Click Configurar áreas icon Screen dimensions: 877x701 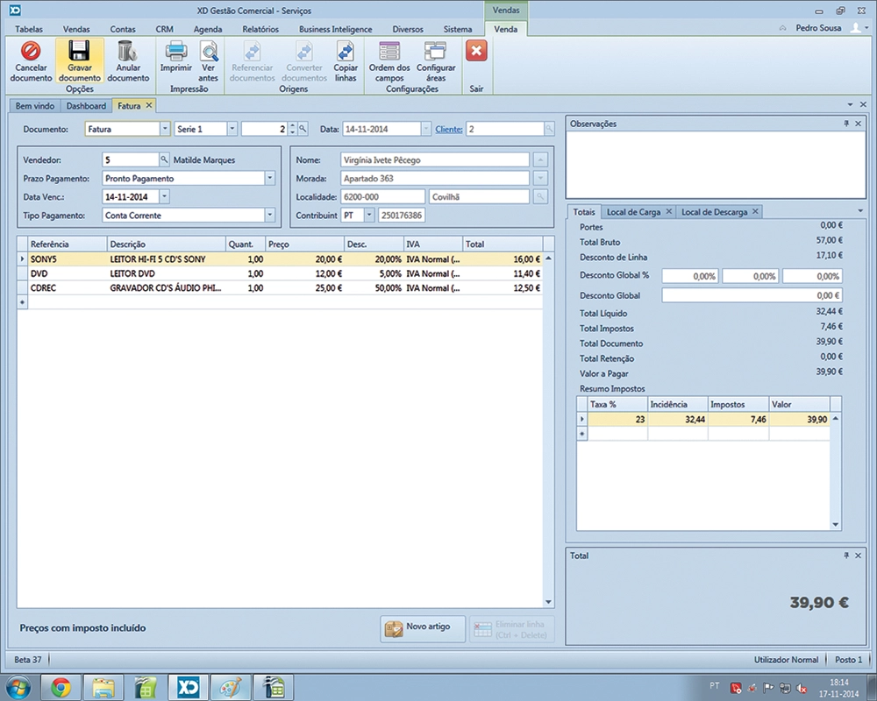(x=435, y=52)
